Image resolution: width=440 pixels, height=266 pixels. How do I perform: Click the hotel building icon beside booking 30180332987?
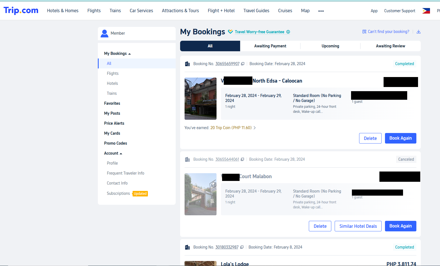pos(187,247)
